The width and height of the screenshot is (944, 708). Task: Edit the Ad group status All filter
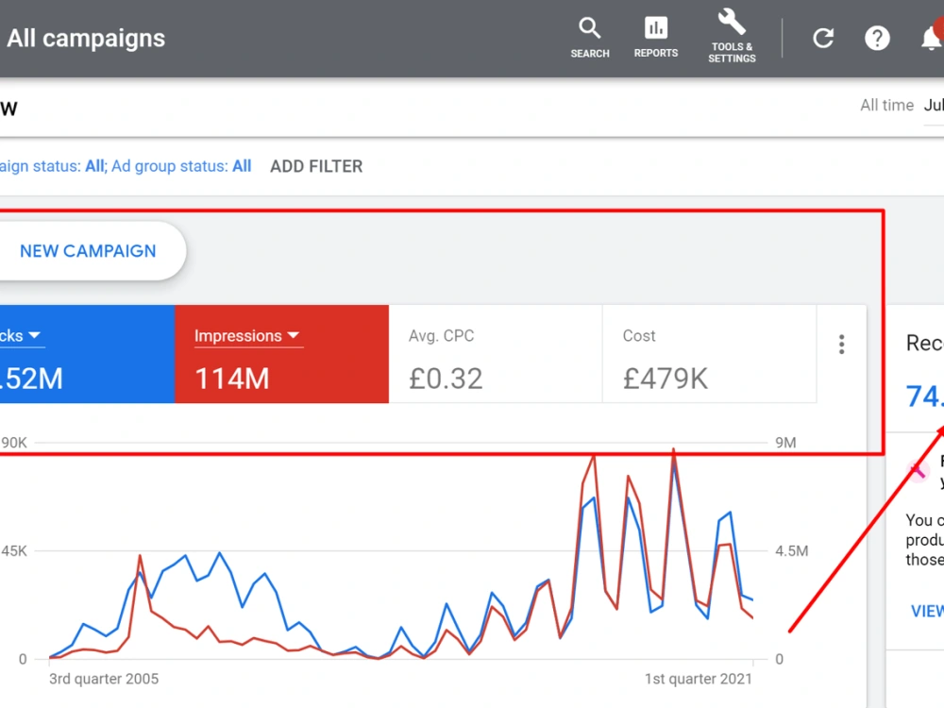pyautogui.click(x=181, y=166)
